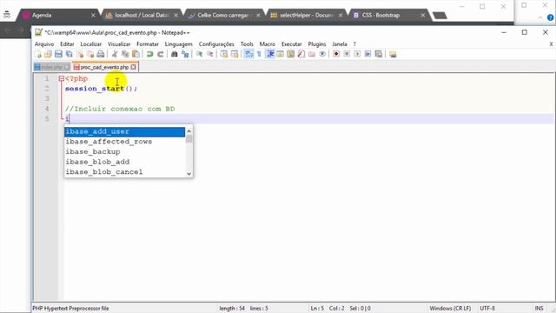Click the Copy toolbar icon
This screenshot has width=556, height=313.
pyautogui.click(x=125, y=54)
